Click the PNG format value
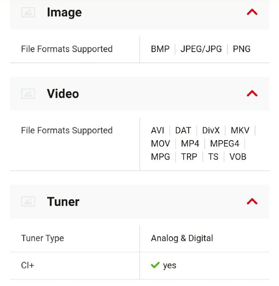The image size is (279, 286). click(x=242, y=49)
